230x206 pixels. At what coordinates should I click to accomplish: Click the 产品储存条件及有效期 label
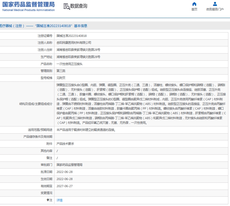coord(38,137)
